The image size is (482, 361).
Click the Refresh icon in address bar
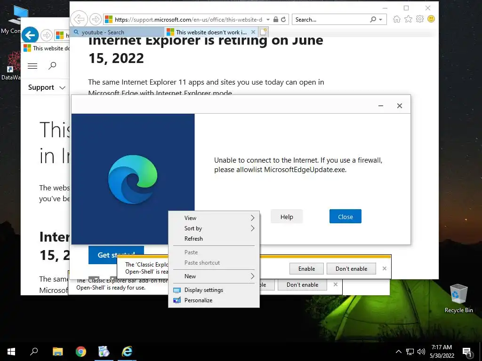pos(283,19)
